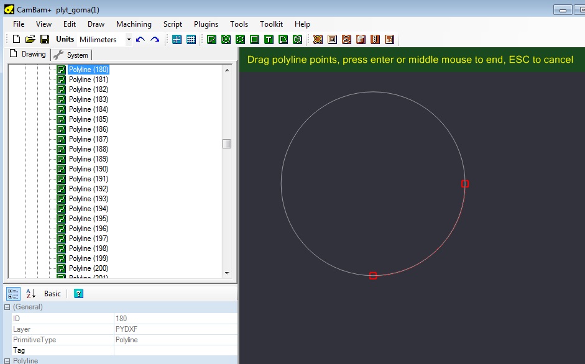Click the icon beside Polyline (200)

click(61, 268)
